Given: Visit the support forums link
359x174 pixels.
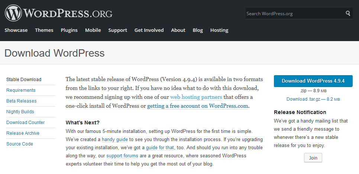Looking at the screenshot, I should 122,156.
